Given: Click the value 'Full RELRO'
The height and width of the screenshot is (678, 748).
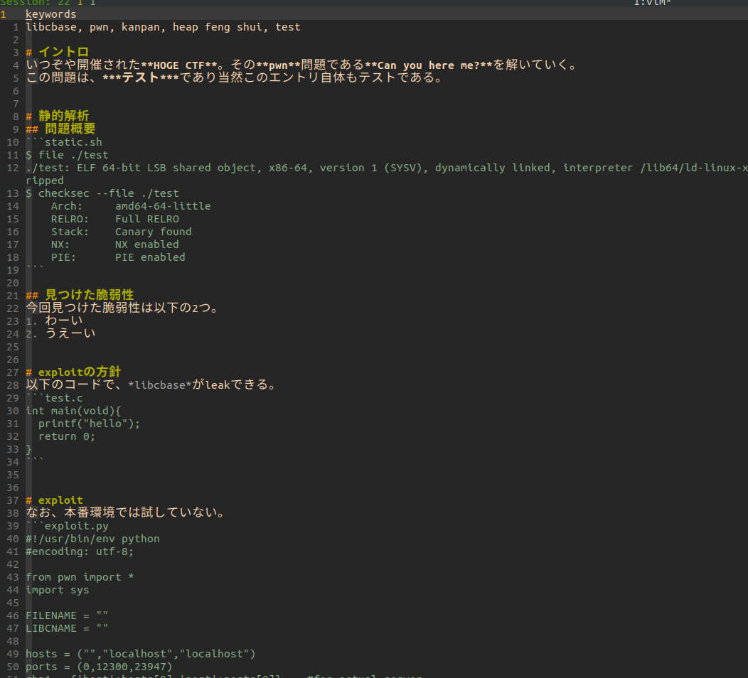Looking at the screenshot, I should [x=147, y=219].
